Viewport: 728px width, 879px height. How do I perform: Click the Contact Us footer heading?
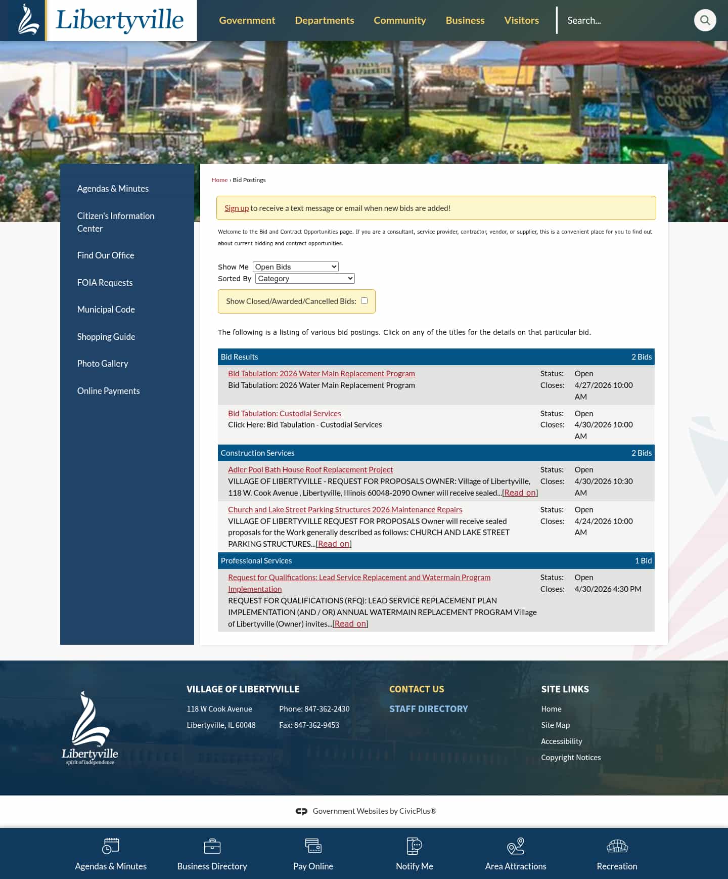pyautogui.click(x=417, y=689)
